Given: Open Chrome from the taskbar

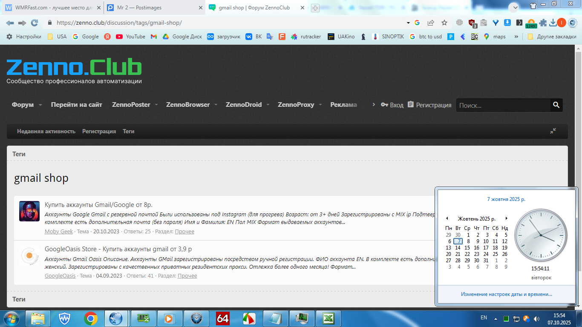Looking at the screenshot, I should pos(91,318).
